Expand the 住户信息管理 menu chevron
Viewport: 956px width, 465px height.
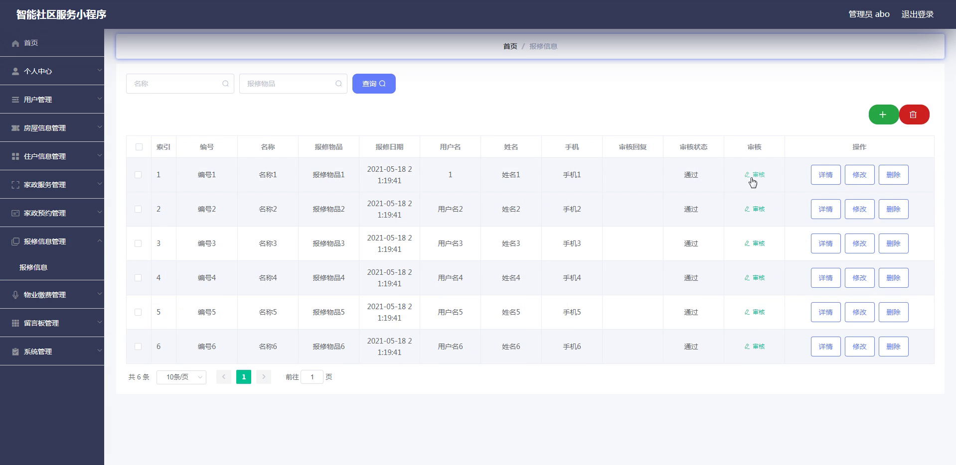click(x=99, y=155)
